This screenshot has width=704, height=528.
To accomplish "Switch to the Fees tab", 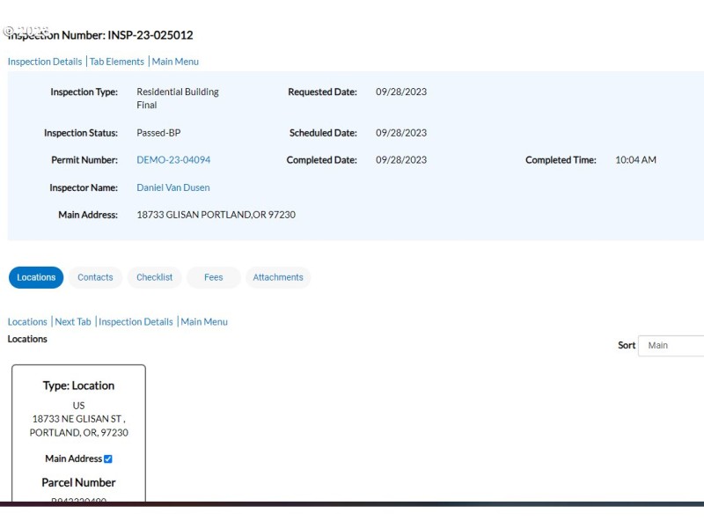I will pos(214,277).
